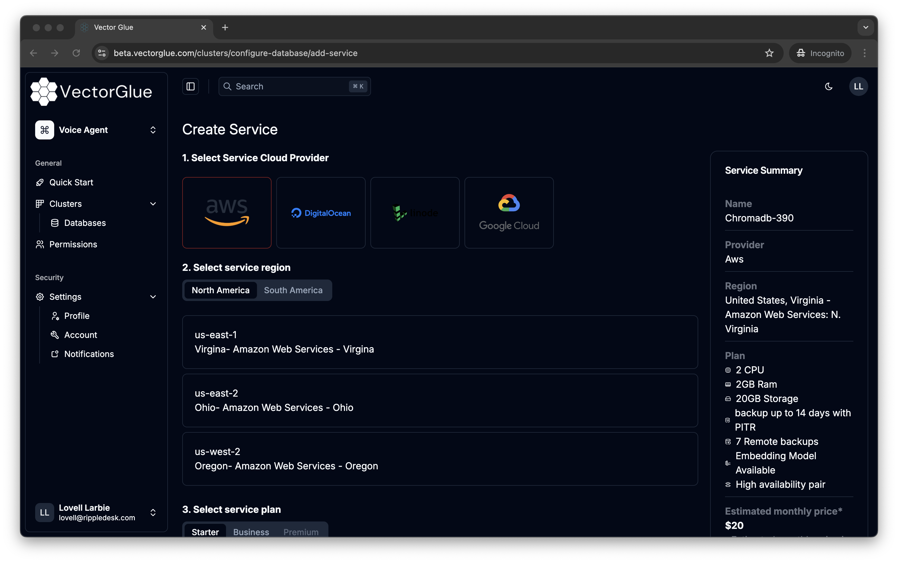
Task: Click the Settings gear icon
Action: coord(40,297)
